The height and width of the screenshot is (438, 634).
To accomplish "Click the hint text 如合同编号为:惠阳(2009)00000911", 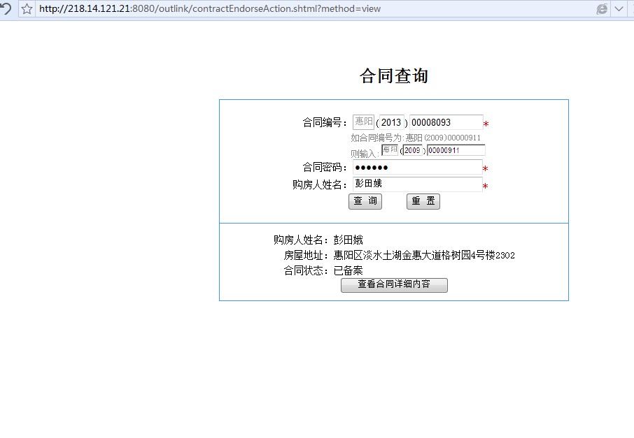I will tap(416, 138).
